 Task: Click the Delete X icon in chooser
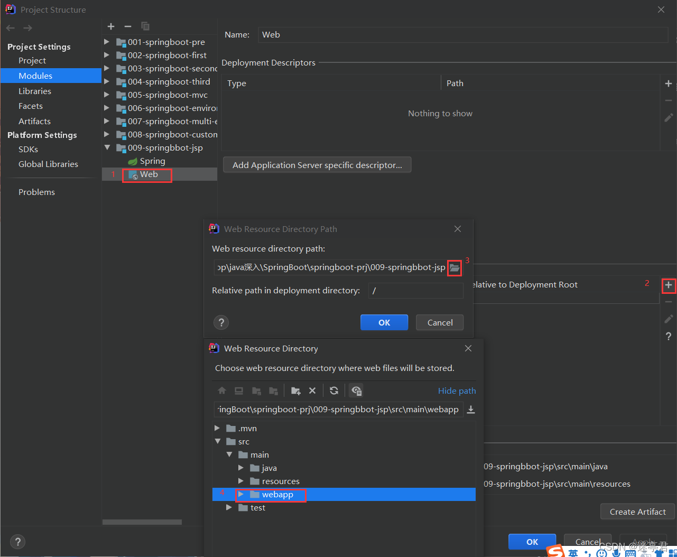(x=312, y=391)
